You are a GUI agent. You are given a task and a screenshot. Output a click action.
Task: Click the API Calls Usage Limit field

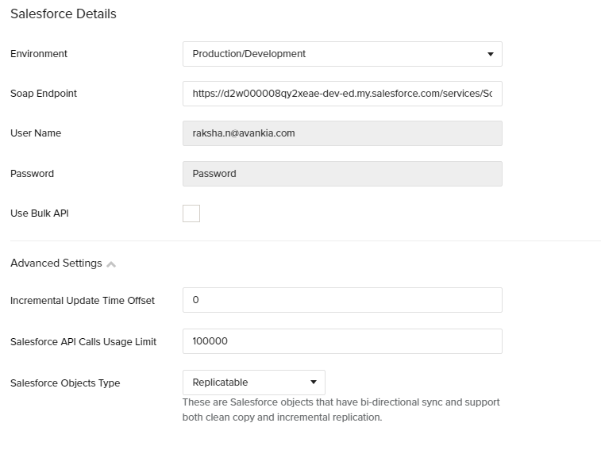click(x=341, y=341)
